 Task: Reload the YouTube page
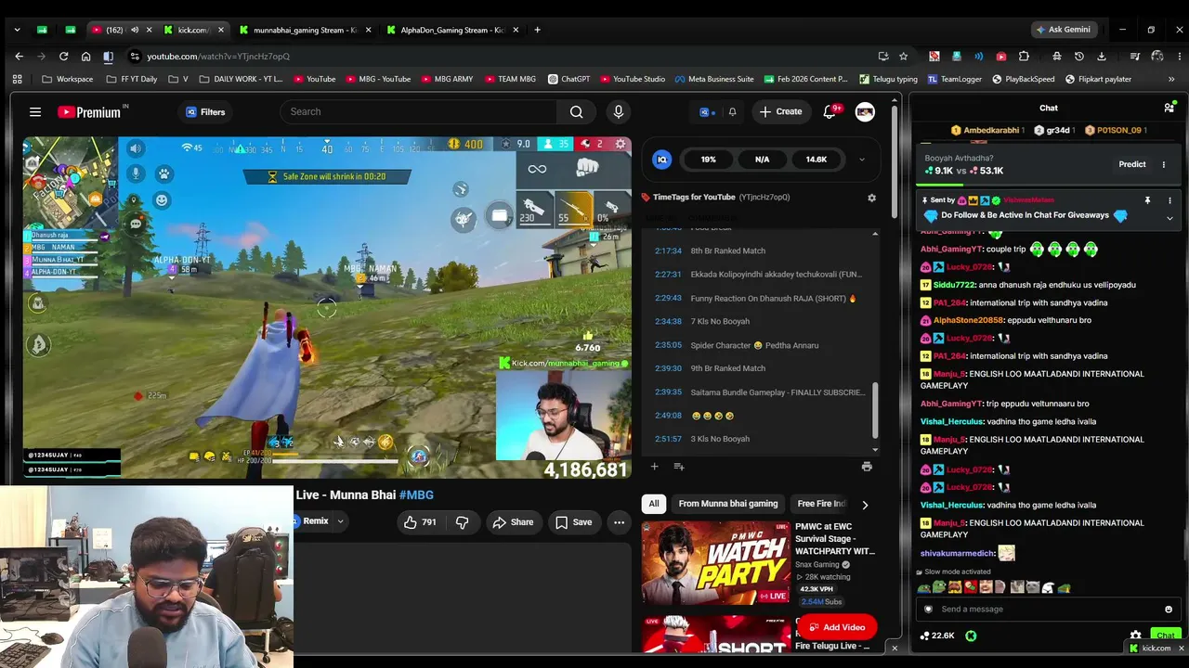(63, 57)
